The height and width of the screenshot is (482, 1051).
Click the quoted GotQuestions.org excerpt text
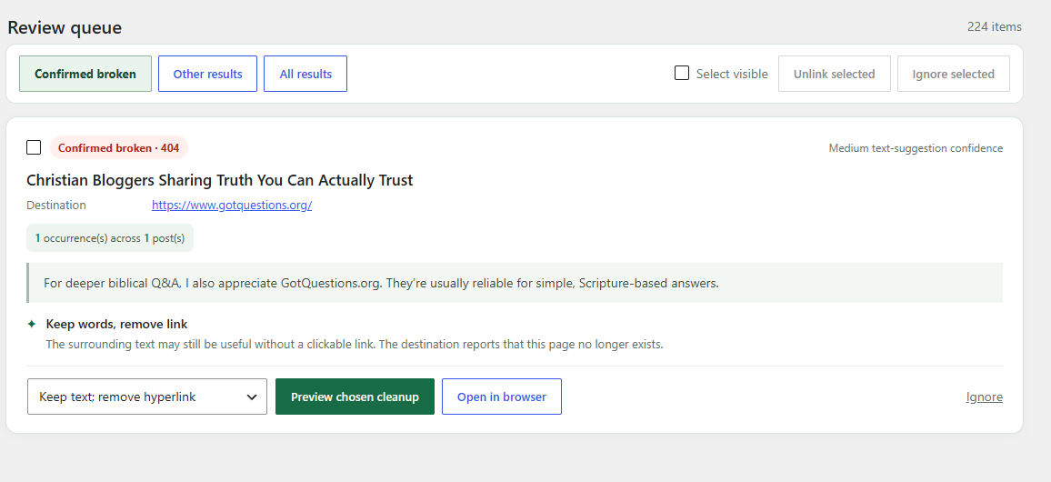381,283
